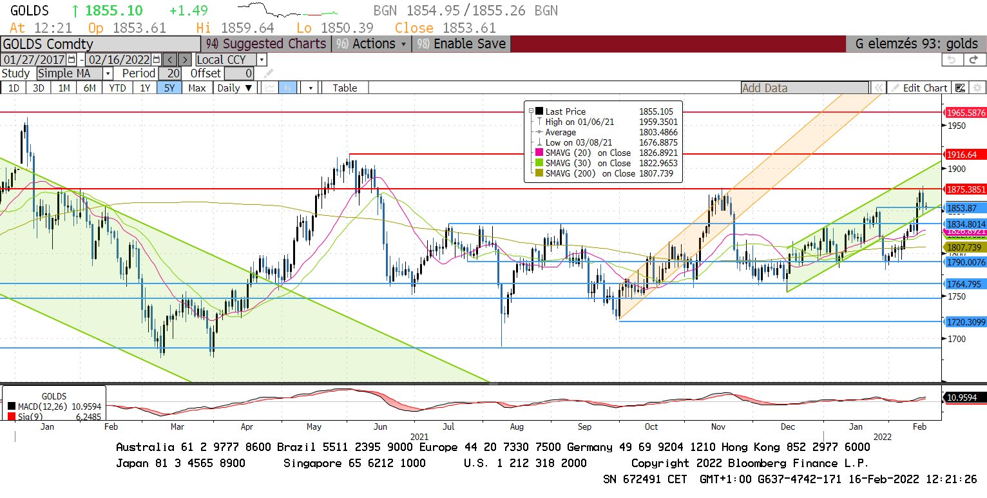987x498 pixels.
Task: Collapse panel with double left chevron icon
Action: pos(877,88)
